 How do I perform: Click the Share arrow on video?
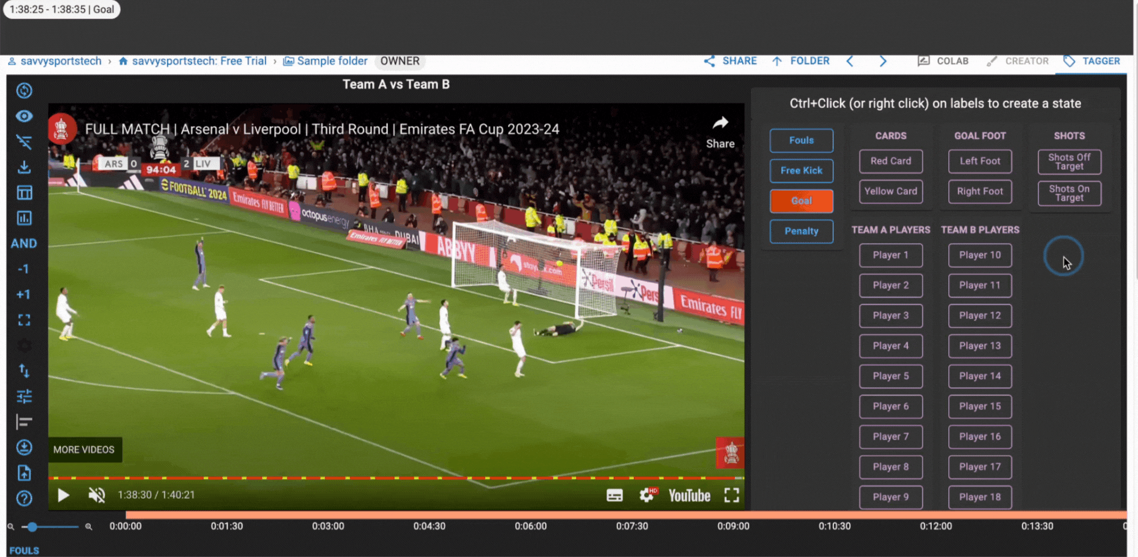(x=720, y=132)
